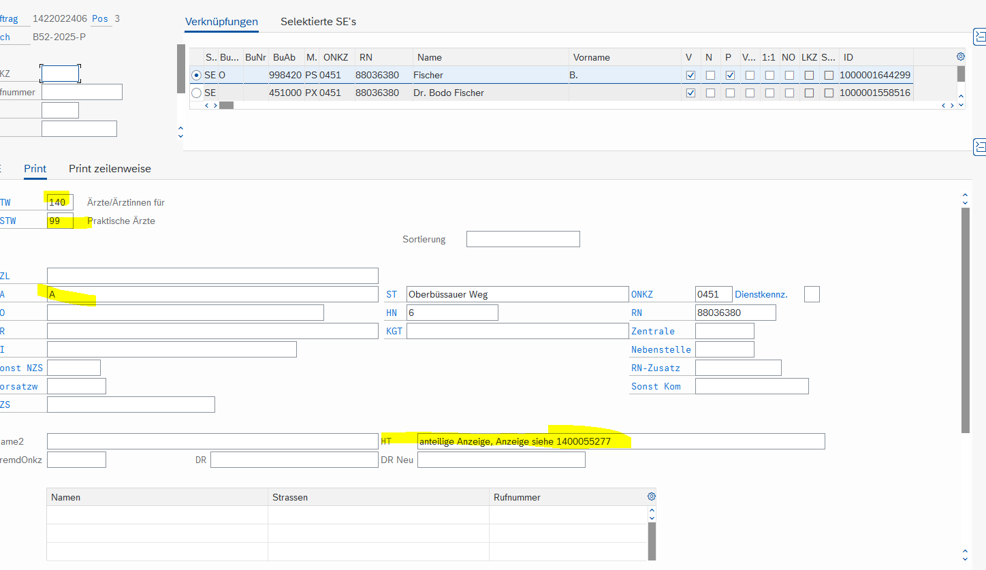The image size is (986, 570).
Task: Click down chevron of left header panel
Action: (180, 135)
